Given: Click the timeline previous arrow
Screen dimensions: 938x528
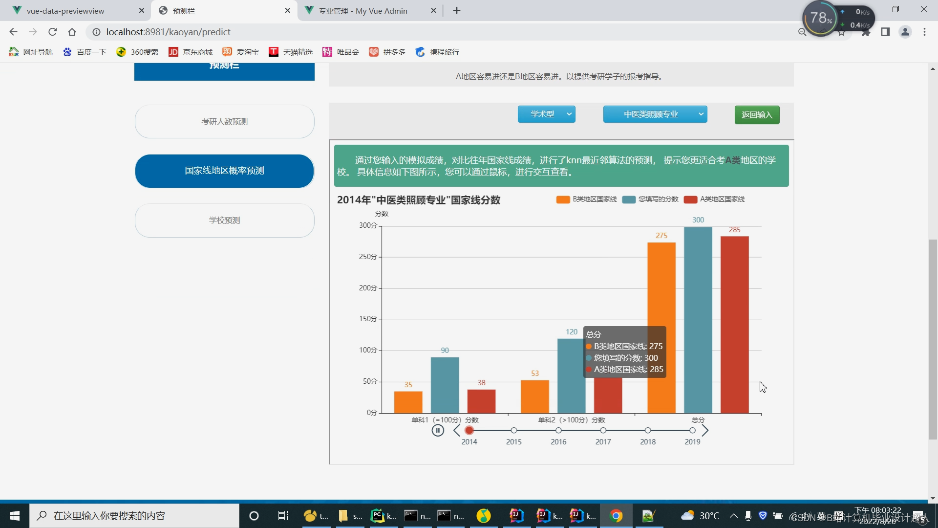Looking at the screenshot, I should click(457, 430).
